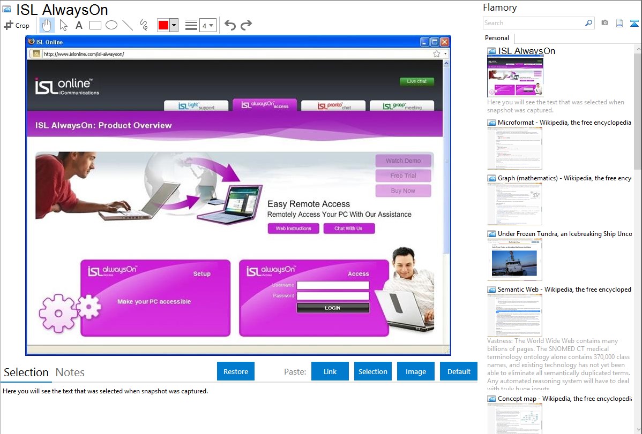The image size is (642, 434).
Task: Open the Semantic Web snapshot thumbnail
Action: click(x=514, y=315)
